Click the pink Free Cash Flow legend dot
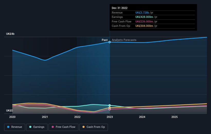The width and height of the screenshot is (211, 134). point(53,127)
